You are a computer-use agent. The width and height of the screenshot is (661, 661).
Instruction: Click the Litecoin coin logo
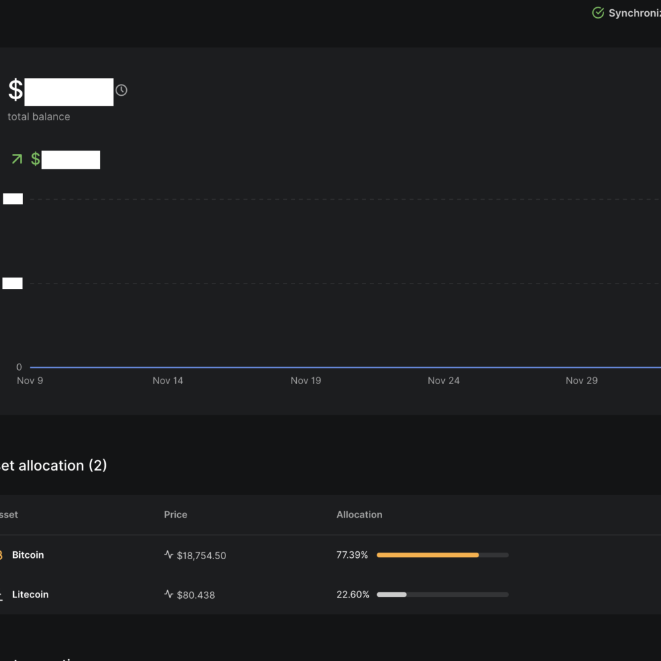(x=2, y=595)
